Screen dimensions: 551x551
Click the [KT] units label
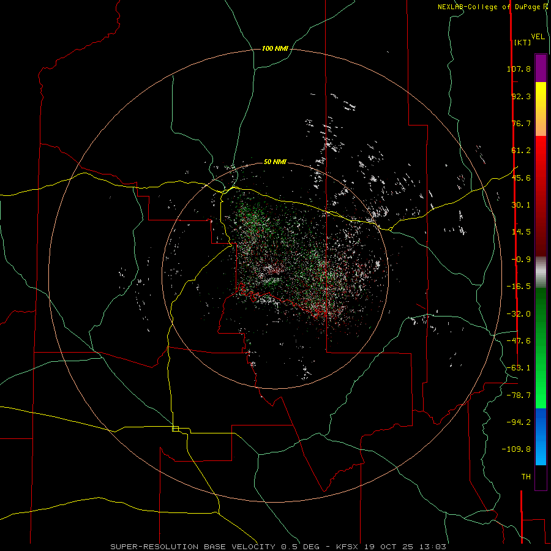[523, 42]
